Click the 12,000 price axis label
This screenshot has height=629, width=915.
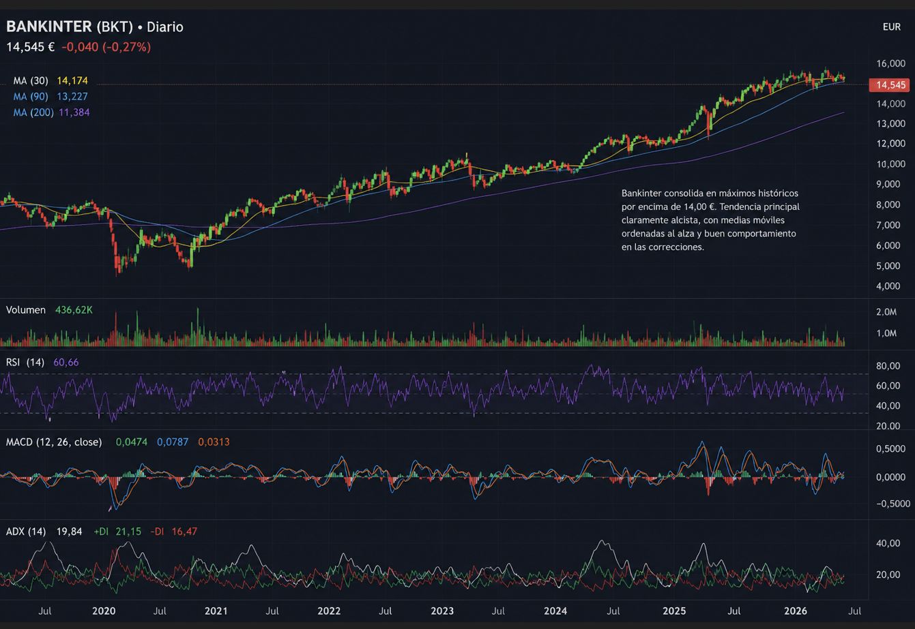[890, 143]
